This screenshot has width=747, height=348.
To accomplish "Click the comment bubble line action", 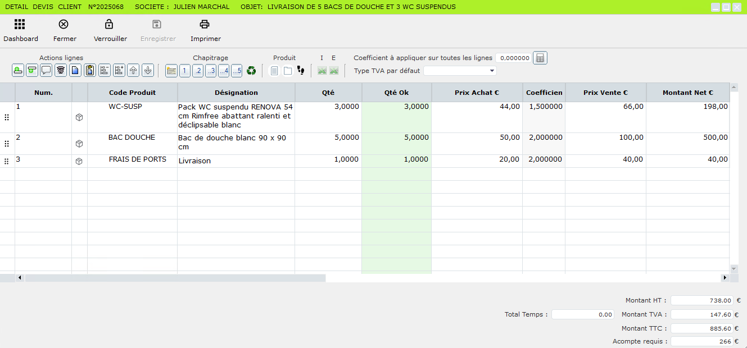I will (x=46, y=71).
